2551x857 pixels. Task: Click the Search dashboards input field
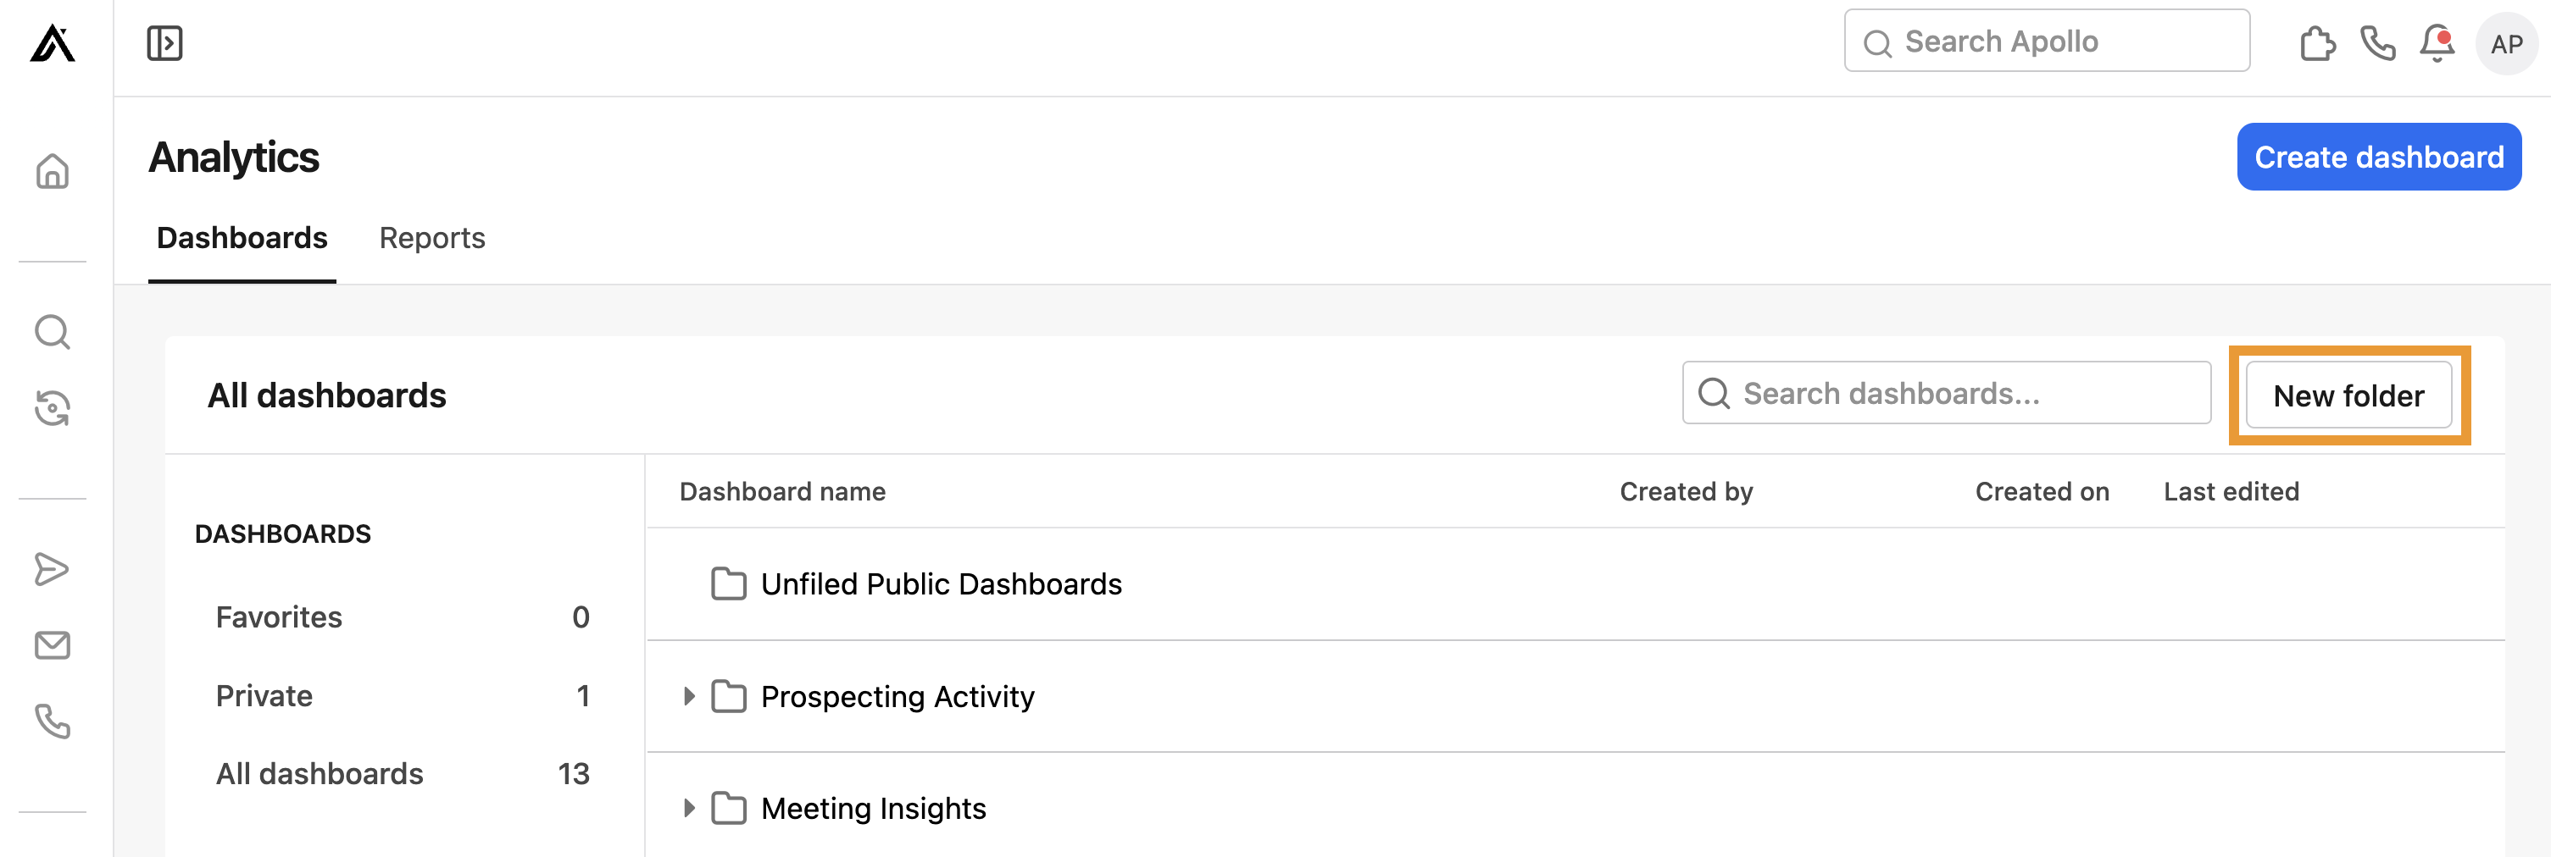1944,393
